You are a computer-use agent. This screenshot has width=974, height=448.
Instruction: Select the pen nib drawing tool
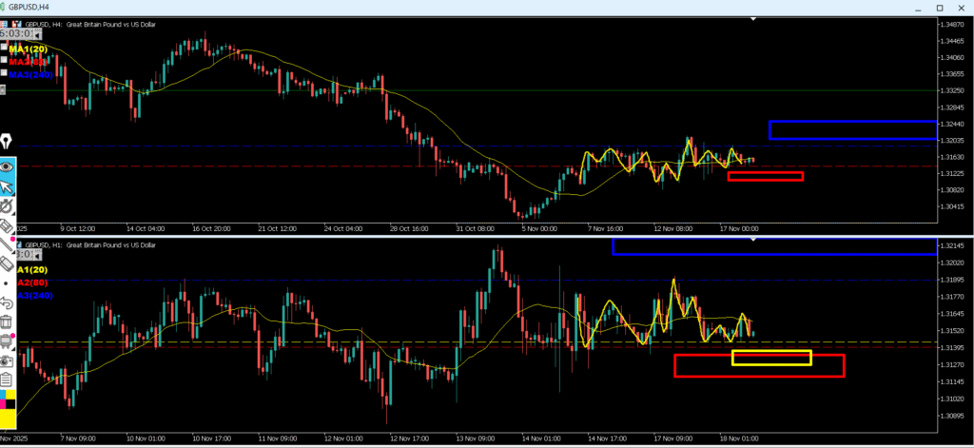click(x=8, y=143)
